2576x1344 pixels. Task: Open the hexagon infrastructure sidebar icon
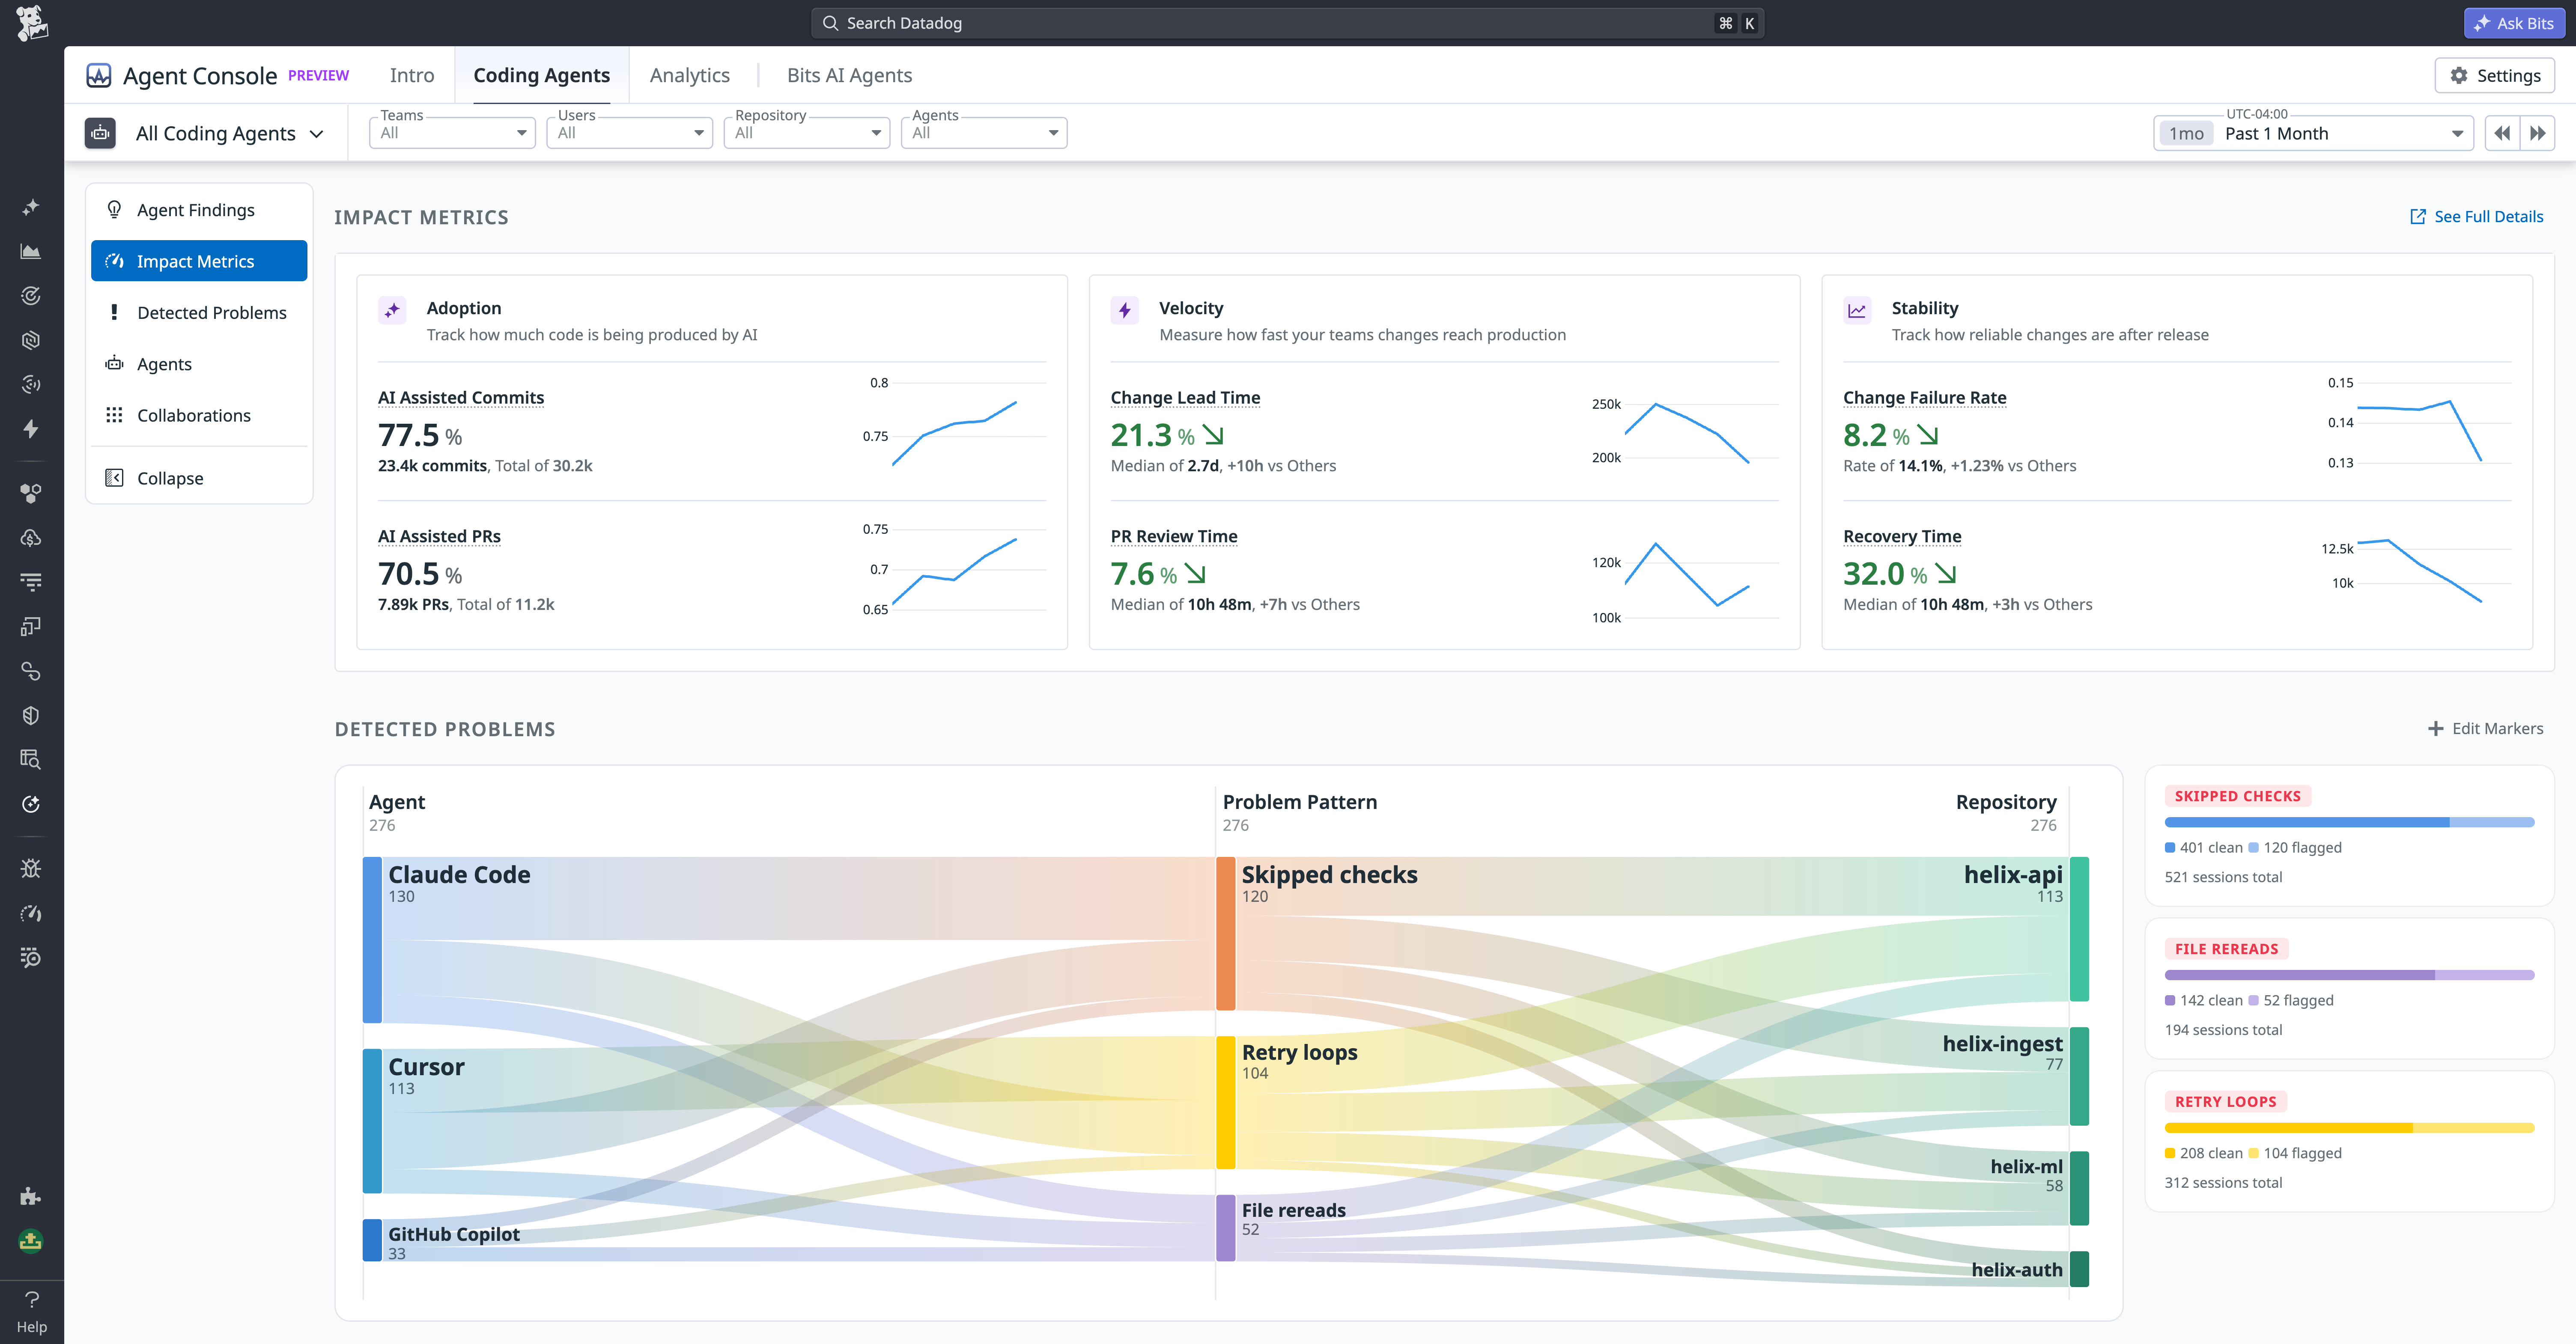point(31,341)
